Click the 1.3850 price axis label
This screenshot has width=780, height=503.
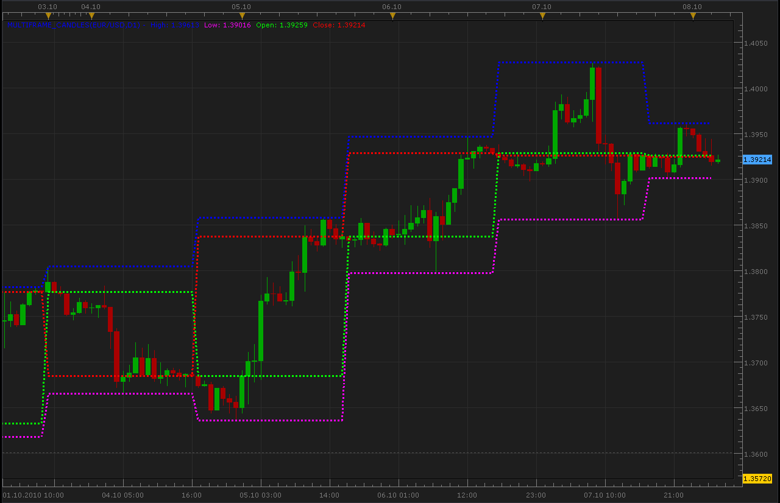(756, 226)
